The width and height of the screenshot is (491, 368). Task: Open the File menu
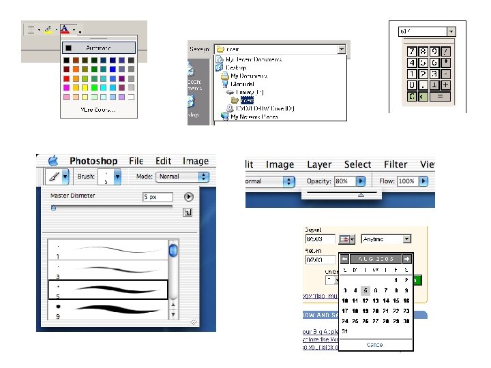click(x=136, y=161)
